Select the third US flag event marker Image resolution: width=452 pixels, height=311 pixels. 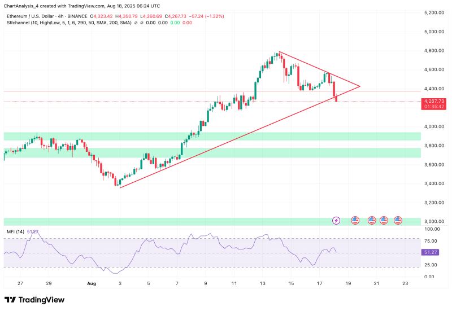(384, 220)
